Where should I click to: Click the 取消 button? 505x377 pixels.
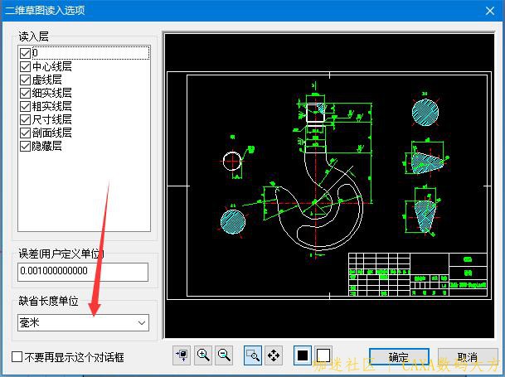click(x=467, y=357)
